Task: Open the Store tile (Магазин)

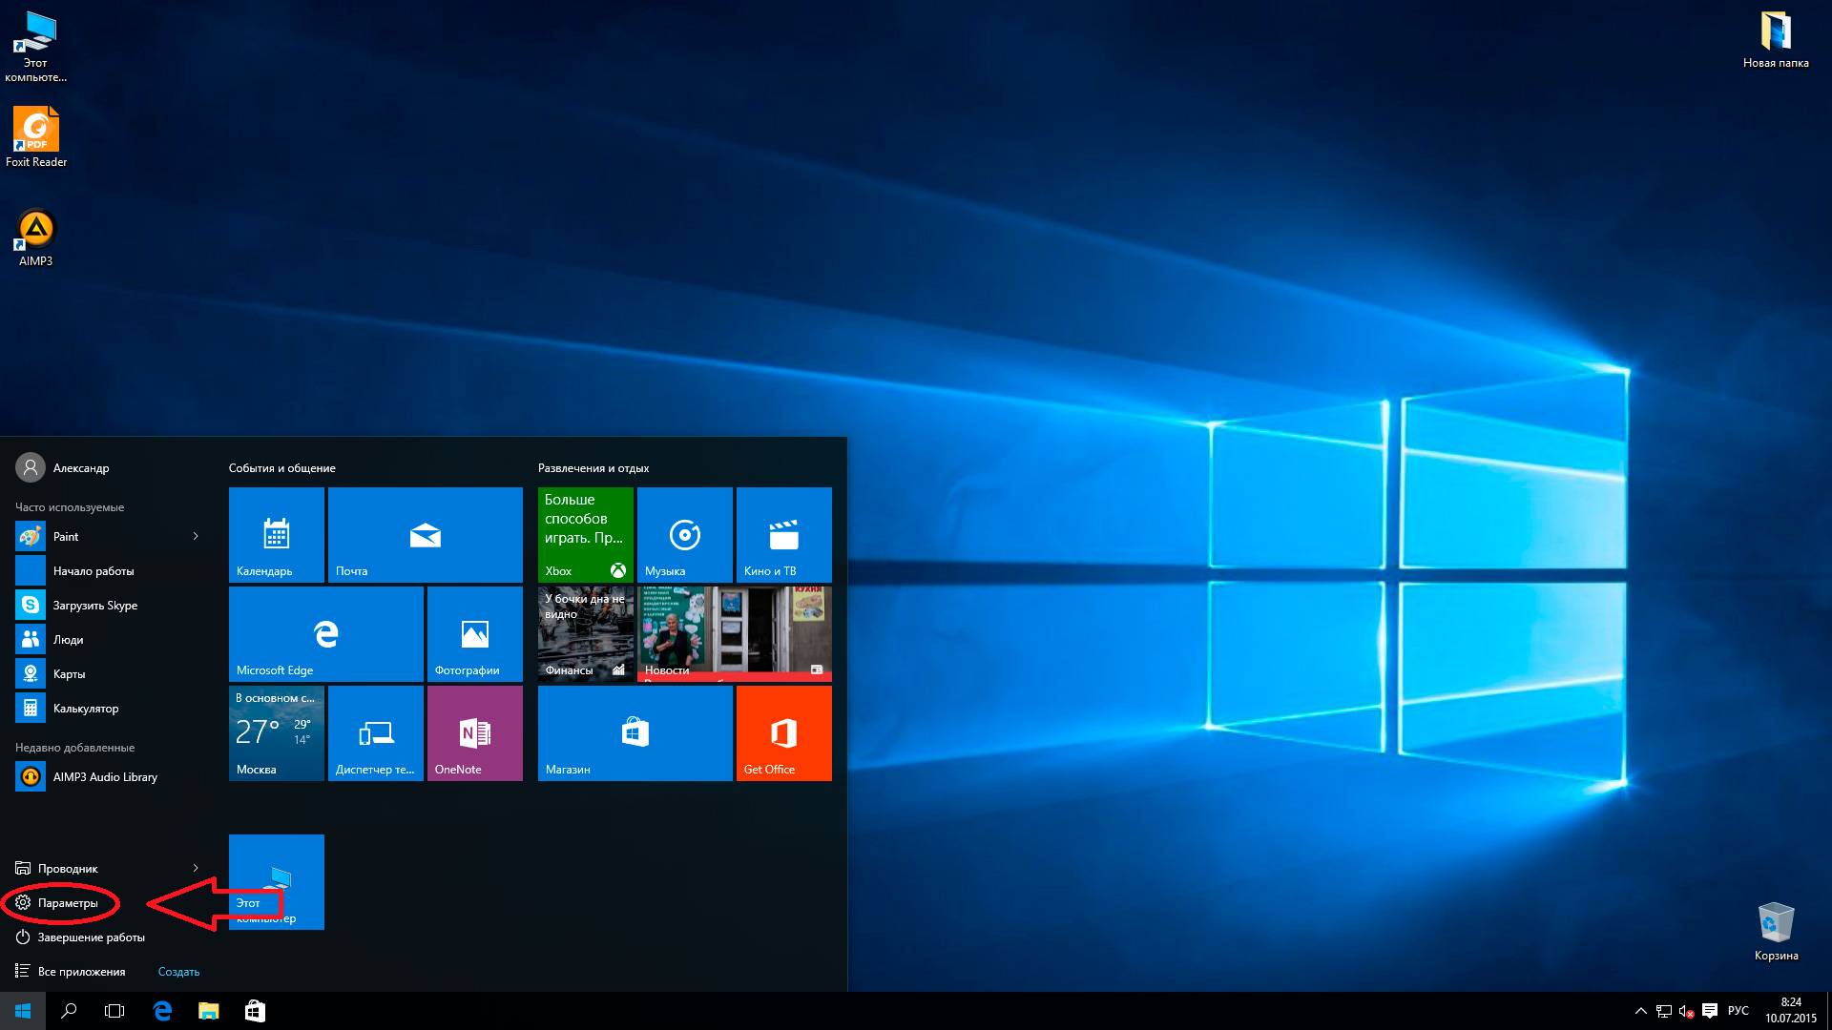Action: [x=635, y=732]
